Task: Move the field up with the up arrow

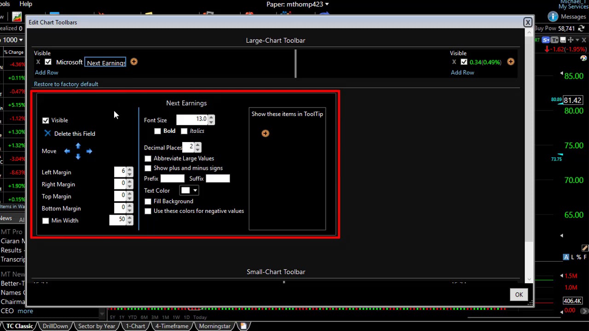Action: 78,146
